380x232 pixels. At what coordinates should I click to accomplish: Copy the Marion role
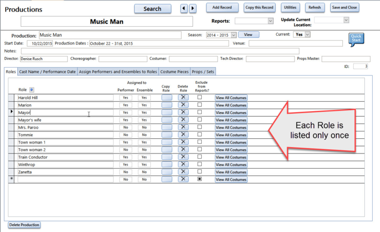tap(167, 105)
